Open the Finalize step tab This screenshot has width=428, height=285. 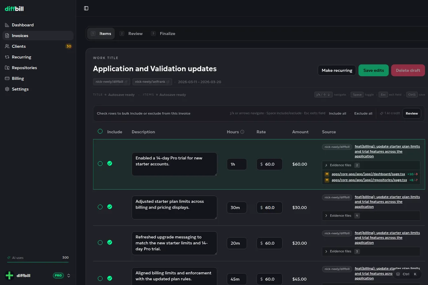[163, 34]
